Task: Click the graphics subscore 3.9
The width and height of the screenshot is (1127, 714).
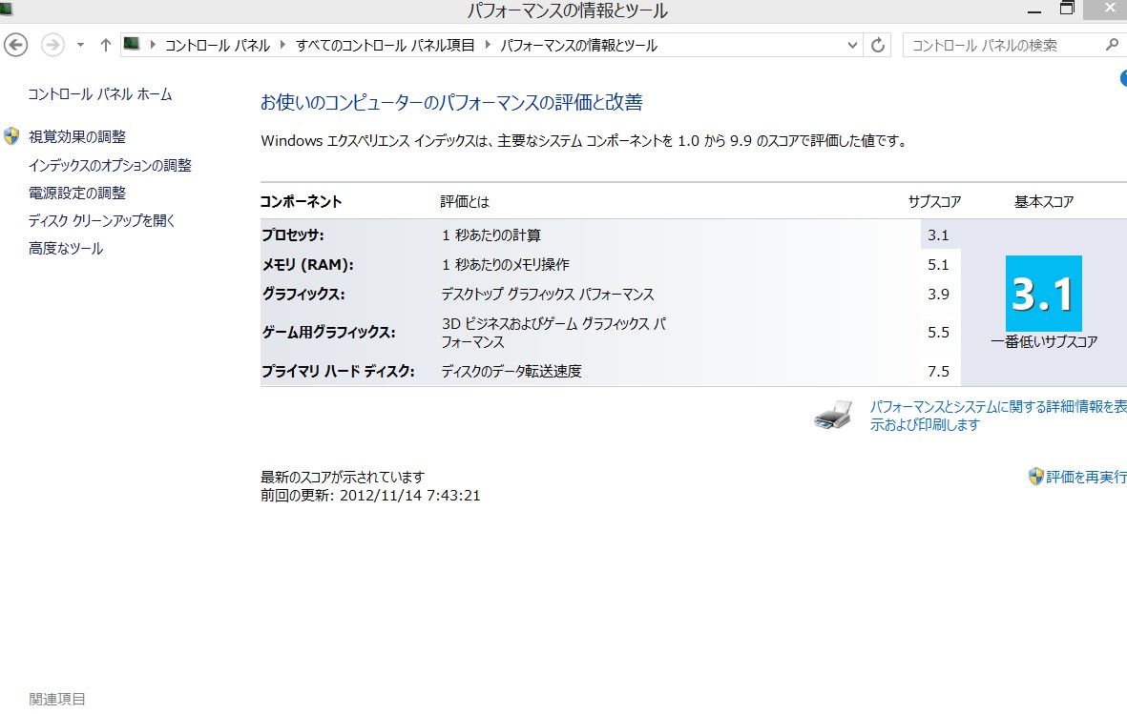Action: (938, 294)
